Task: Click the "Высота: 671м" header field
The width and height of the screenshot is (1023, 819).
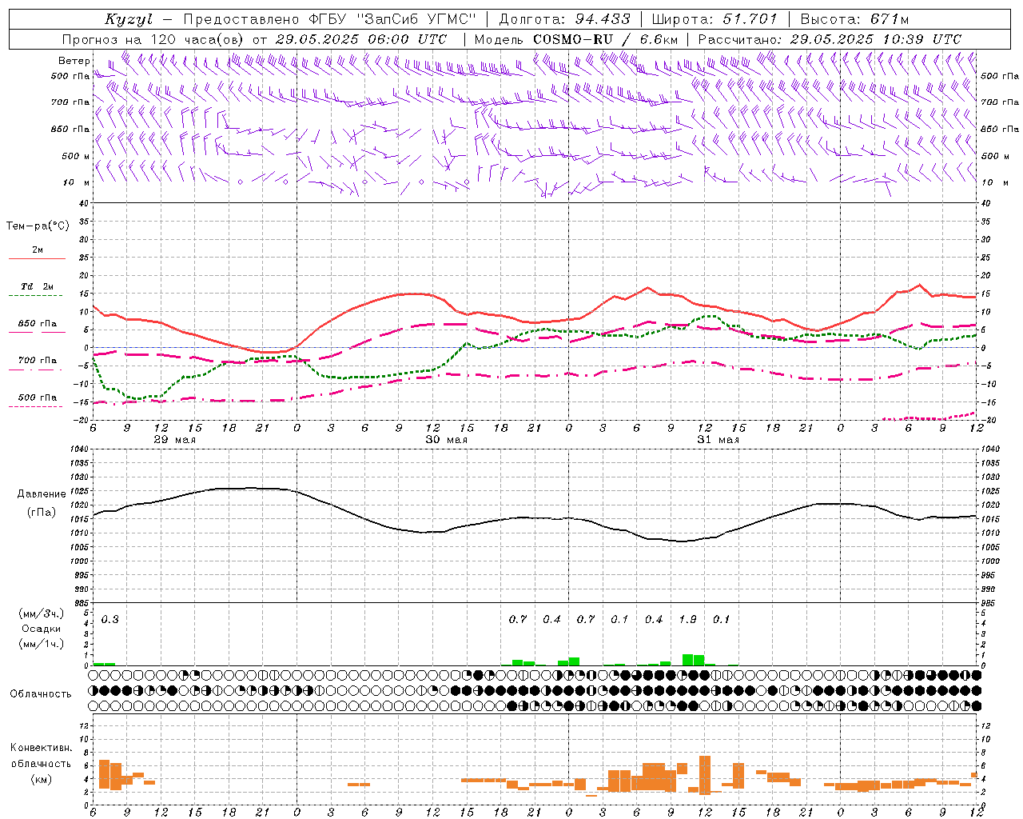Action: click(x=854, y=19)
